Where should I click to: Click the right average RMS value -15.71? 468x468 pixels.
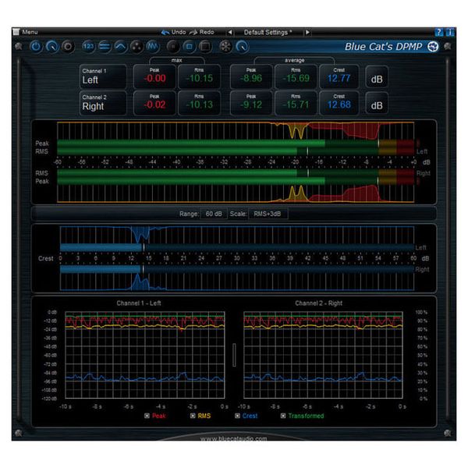(x=296, y=103)
